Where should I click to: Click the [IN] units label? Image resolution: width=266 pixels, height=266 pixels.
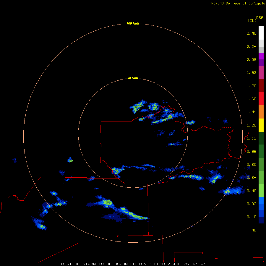252,20
